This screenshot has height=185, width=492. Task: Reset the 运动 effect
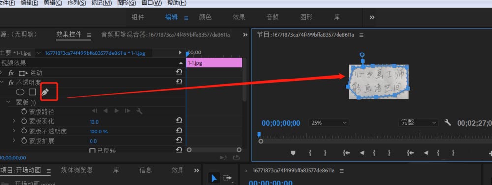tap(179, 72)
